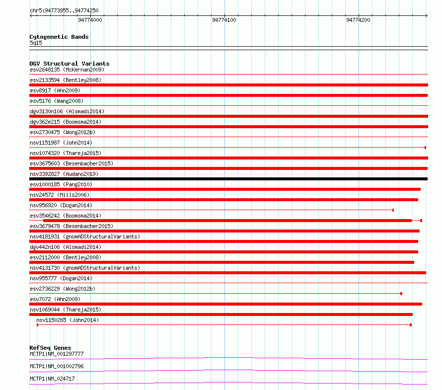Select variant esv2648135 (McKernan2009) label
Screen dimensions: 442x390
tap(67, 70)
